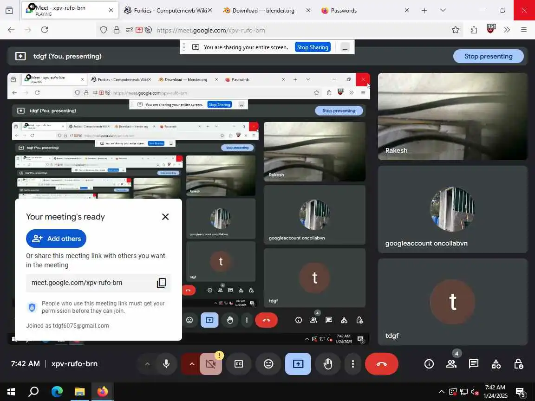Click the blocked autoplay icon in address bar
Image resolution: width=535 pixels, height=401 pixels.
(148, 30)
